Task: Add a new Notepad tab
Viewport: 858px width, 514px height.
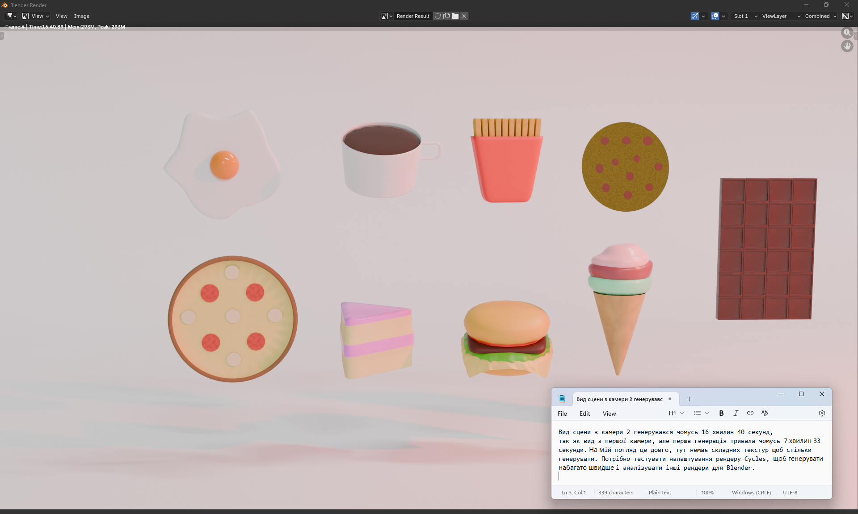Action: tap(689, 399)
